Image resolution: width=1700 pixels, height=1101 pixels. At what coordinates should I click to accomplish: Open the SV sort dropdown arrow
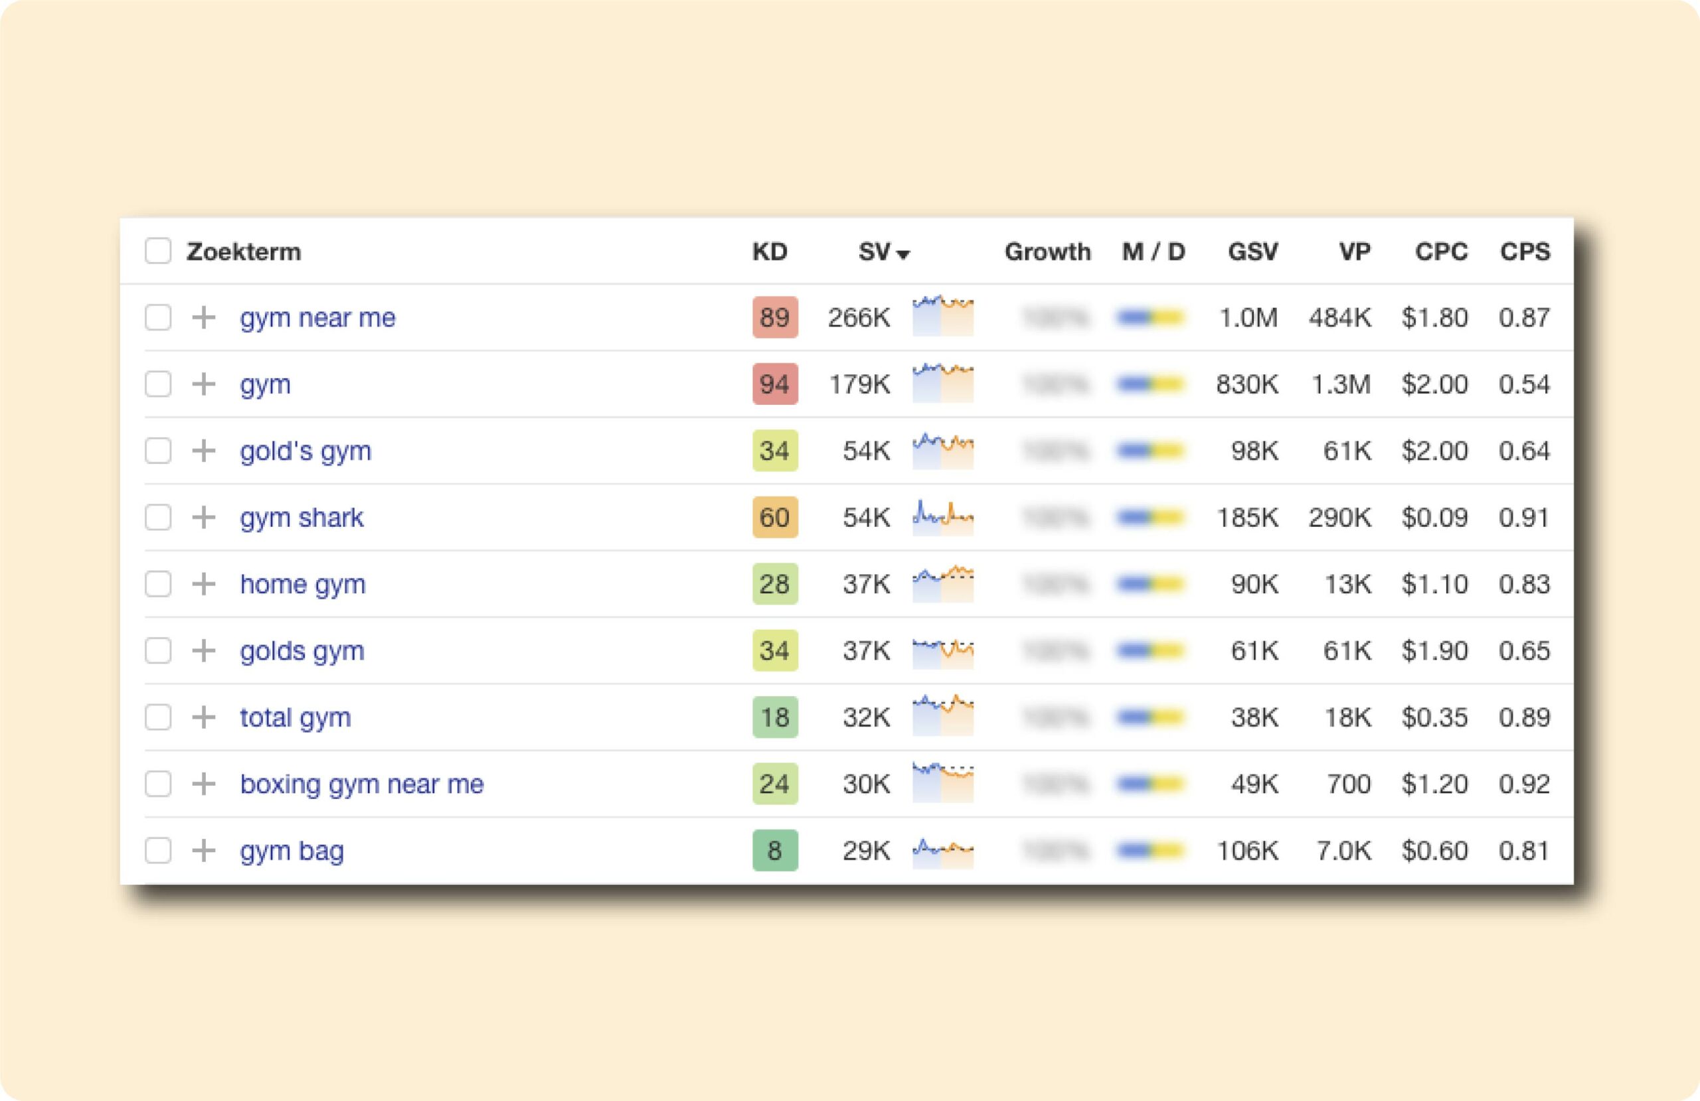(x=904, y=254)
